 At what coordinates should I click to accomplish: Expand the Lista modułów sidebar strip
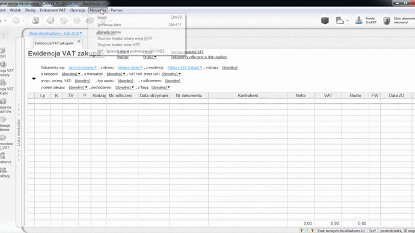(x=19, y=132)
